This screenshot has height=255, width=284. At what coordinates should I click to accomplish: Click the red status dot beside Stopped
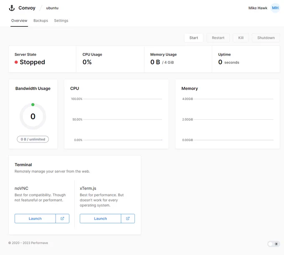click(16, 62)
